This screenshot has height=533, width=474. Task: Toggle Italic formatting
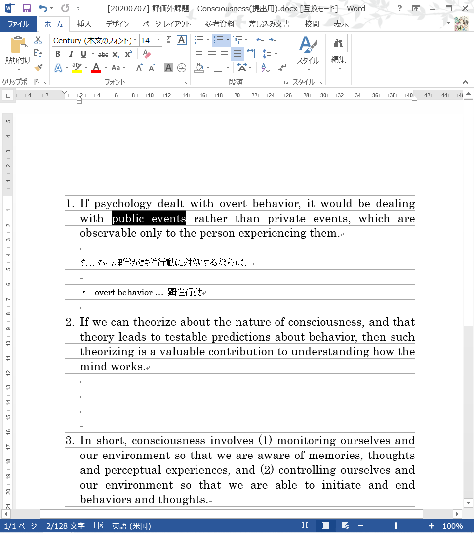71,54
